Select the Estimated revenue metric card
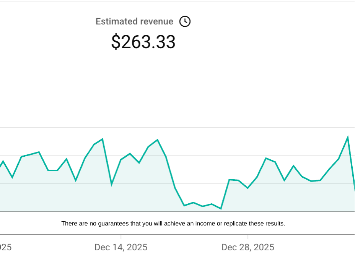The width and height of the screenshot is (355, 253). click(x=143, y=32)
